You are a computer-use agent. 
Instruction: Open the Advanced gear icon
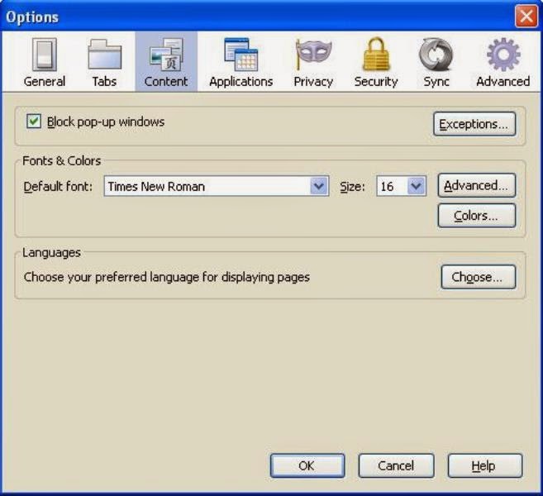coord(503,55)
